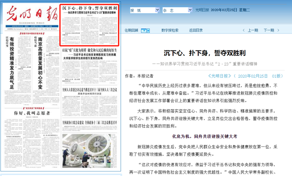Go to 下一期 next issue
292x176 pixels.
tap(269, 30)
